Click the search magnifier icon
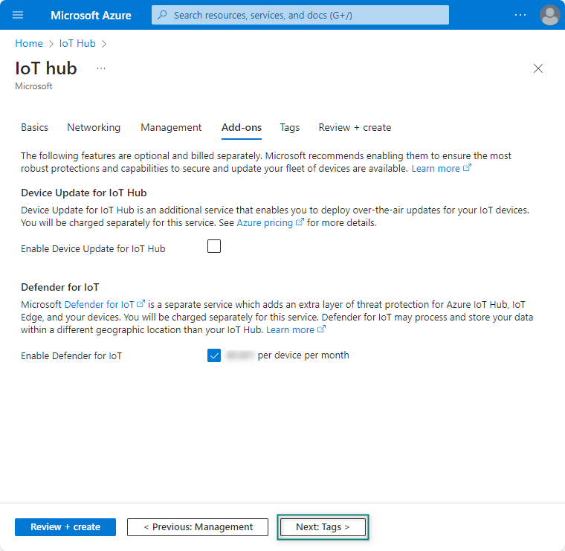 pos(163,15)
